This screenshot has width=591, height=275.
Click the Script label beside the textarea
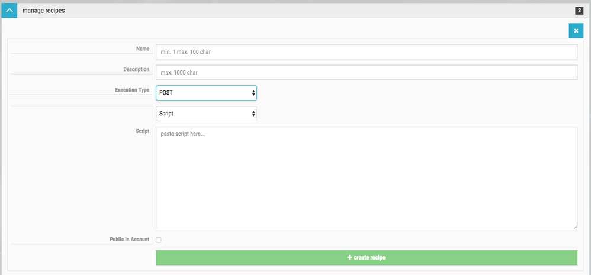point(142,131)
